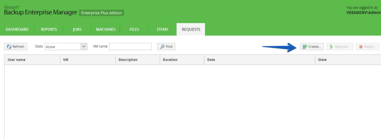Click the Find magnifier icon
The height and width of the screenshot is (139, 381).
(x=162, y=47)
